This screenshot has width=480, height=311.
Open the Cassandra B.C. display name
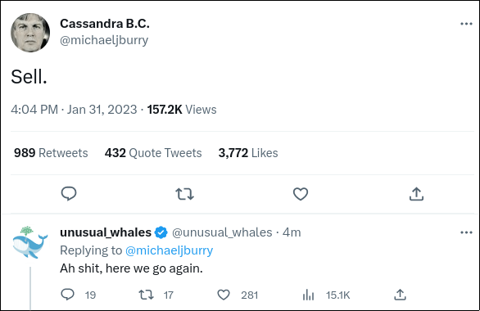(x=105, y=24)
